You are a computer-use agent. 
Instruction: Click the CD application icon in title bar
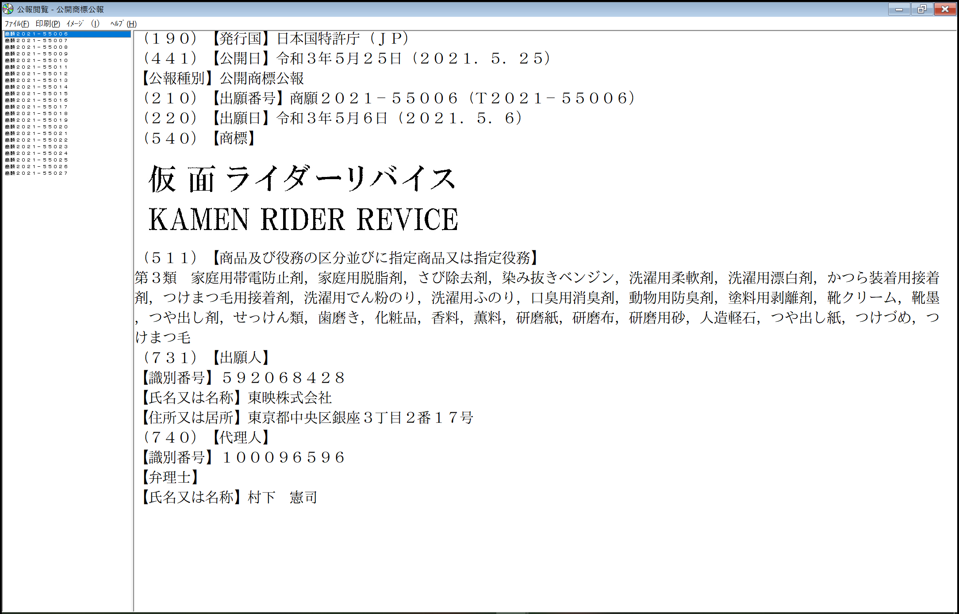8,9
